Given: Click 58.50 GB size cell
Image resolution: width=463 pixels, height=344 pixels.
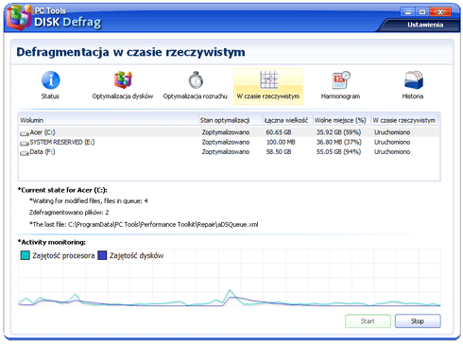Looking at the screenshot, I should (x=279, y=152).
